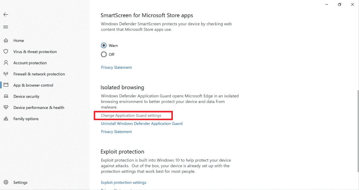Click the Settings gear icon
The height and width of the screenshot is (190, 359).
click(6, 182)
